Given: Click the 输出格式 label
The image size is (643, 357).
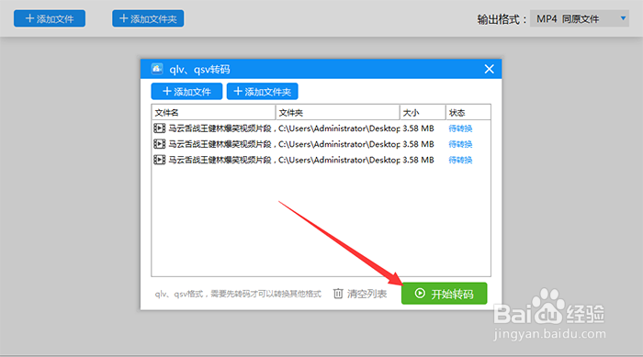Looking at the screenshot, I should 502,19.
